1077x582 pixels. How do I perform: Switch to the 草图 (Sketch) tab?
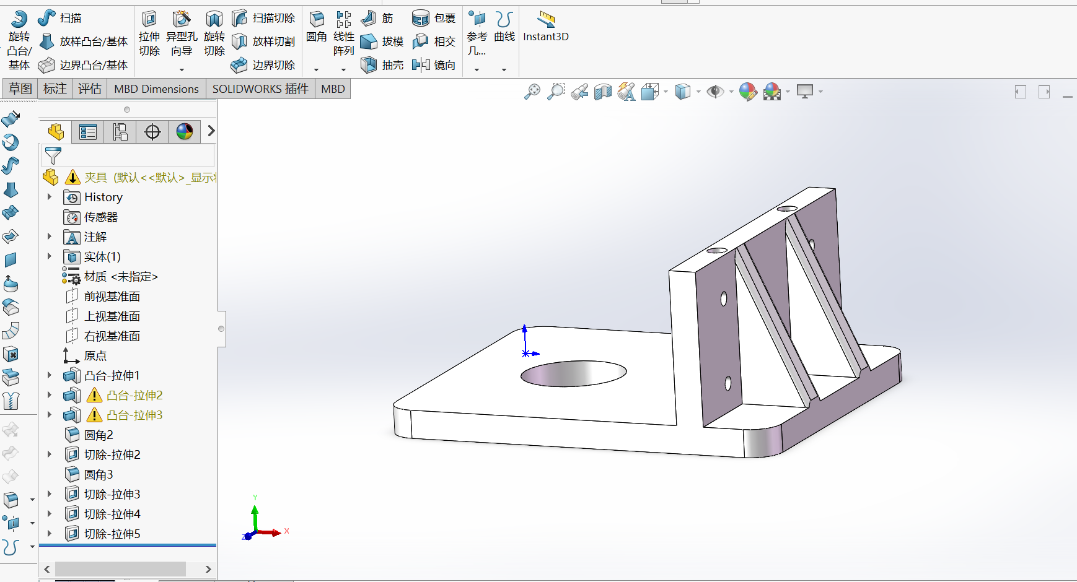(x=20, y=89)
